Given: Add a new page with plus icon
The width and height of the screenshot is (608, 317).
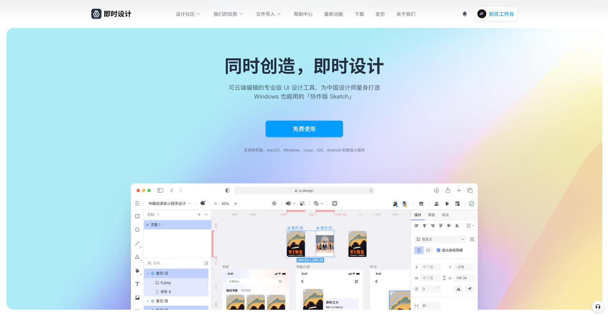Looking at the screenshot, I should (199, 214).
